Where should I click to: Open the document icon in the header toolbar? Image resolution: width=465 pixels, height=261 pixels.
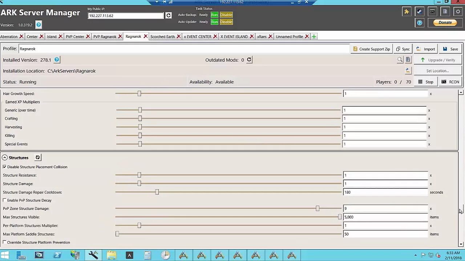445,12
